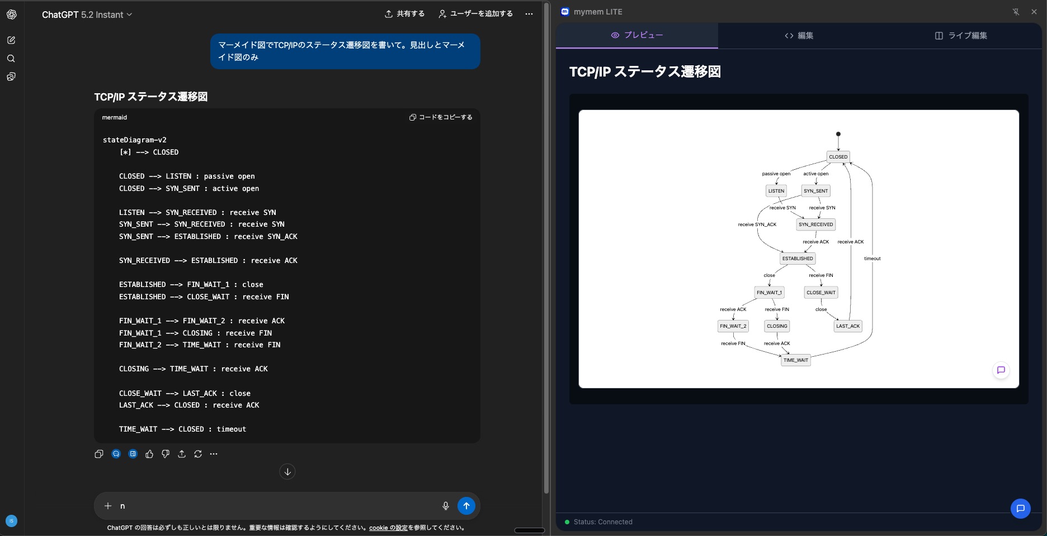Click the thumbs down icon on response
The image size is (1047, 536).
(x=166, y=454)
